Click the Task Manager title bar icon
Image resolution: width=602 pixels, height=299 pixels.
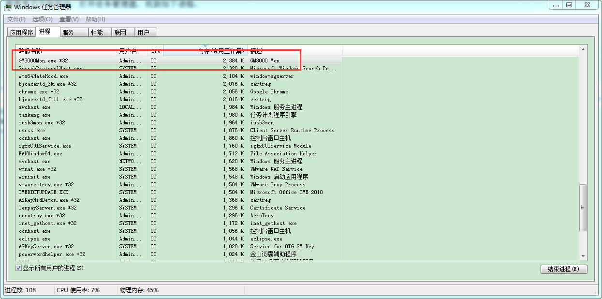tap(8, 7)
